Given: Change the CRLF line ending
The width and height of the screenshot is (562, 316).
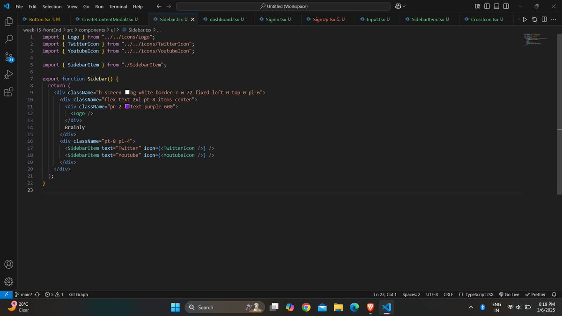Looking at the screenshot, I should 448,294.
